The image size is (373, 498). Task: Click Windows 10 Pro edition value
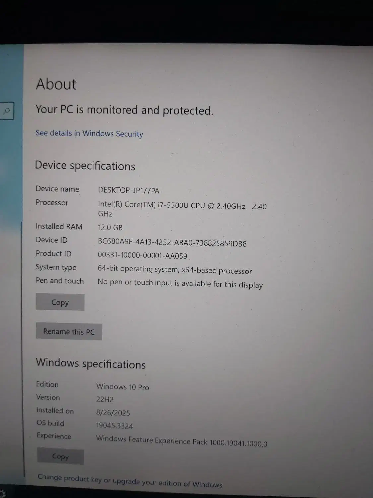(123, 387)
